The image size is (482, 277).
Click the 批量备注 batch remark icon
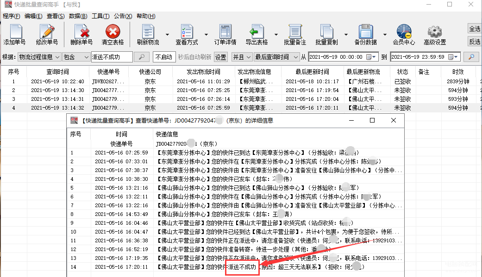click(295, 32)
